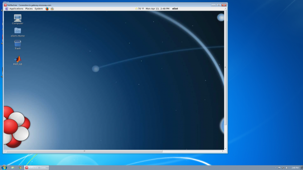Select the Trash desktop icon
Viewport: 303px width, 170px height.
coord(17,45)
